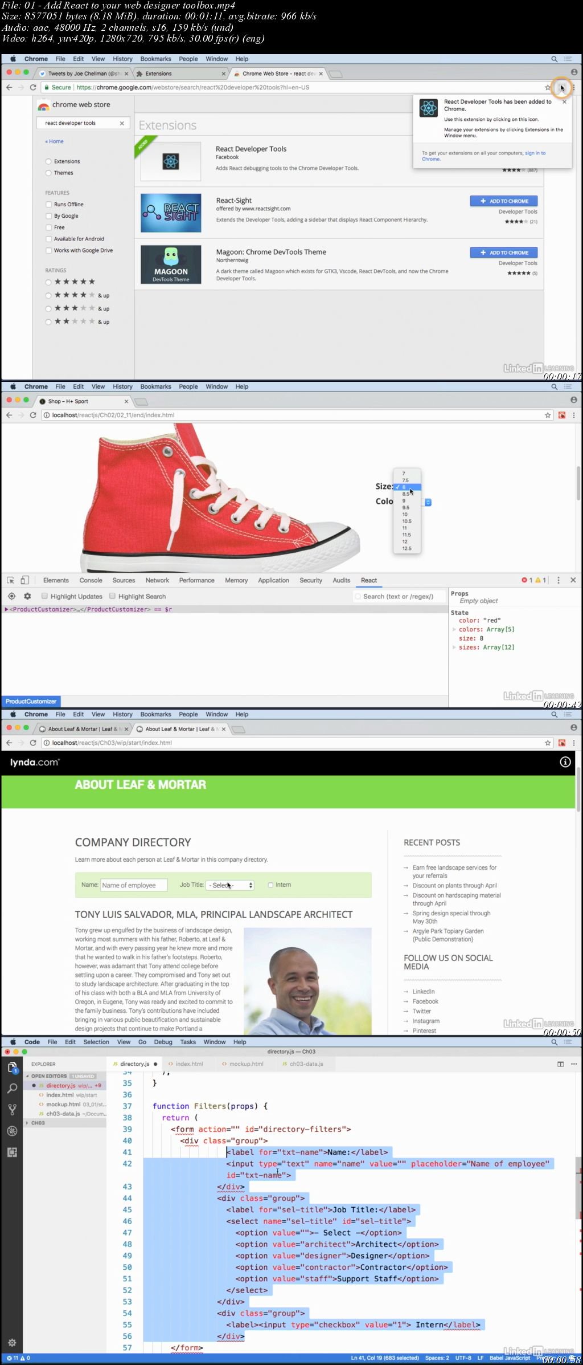Check the Intern checkbox in directory filter
This screenshot has height=1365, width=583.
pos(270,885)
